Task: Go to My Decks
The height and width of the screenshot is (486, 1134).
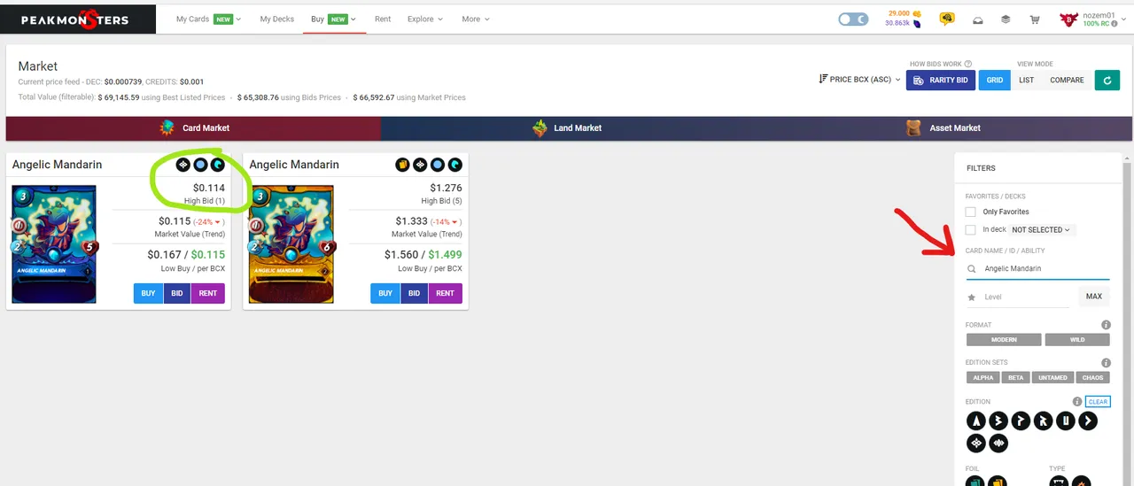Action: coord(277,19)
